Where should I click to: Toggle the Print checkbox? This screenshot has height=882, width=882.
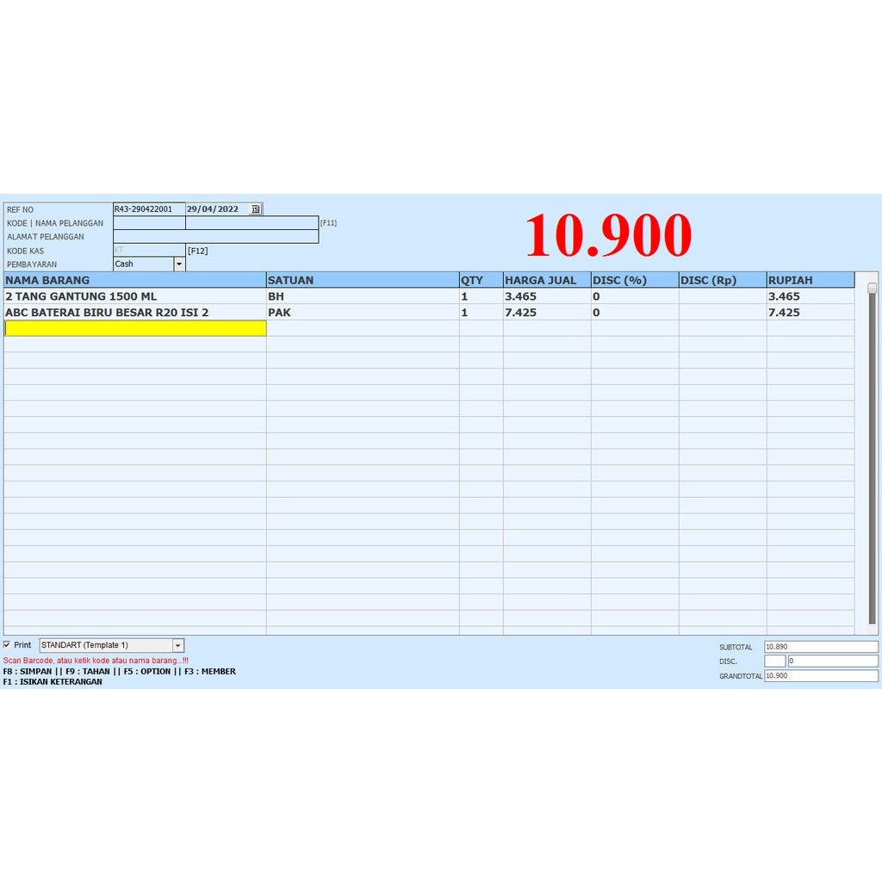point(7,644)
